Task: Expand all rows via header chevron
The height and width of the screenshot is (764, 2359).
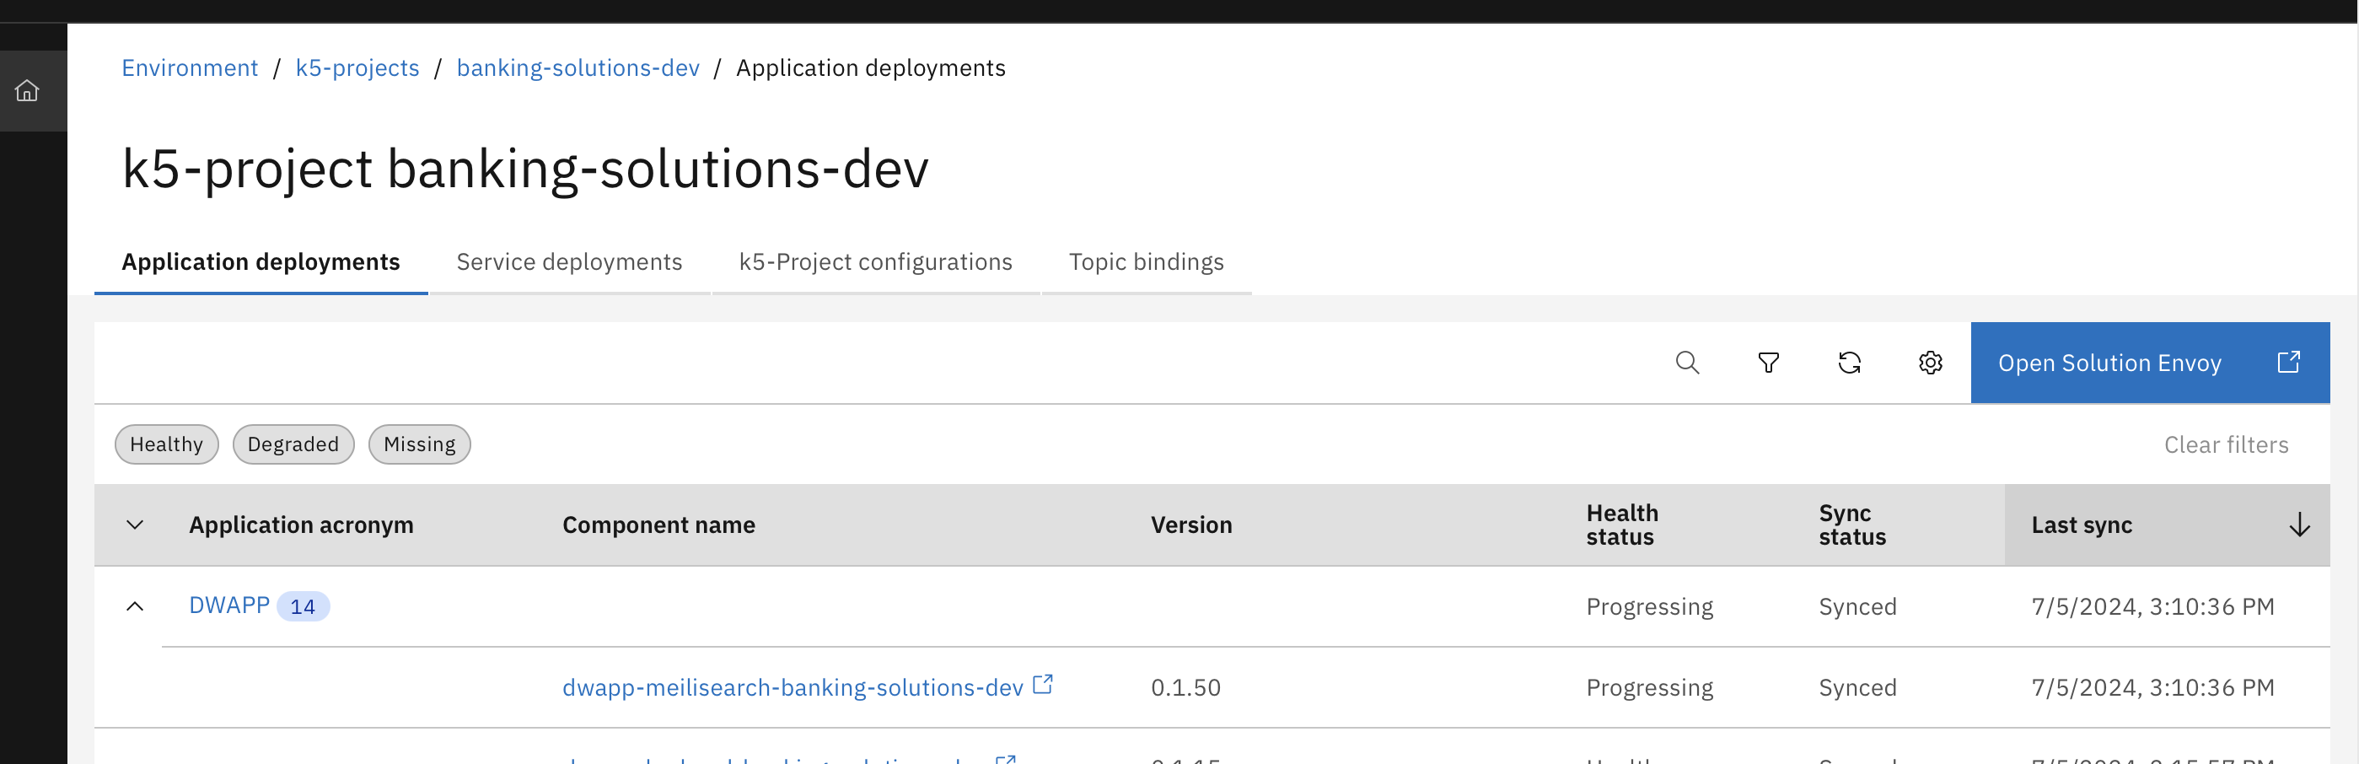Action: [x=135, y=525]
